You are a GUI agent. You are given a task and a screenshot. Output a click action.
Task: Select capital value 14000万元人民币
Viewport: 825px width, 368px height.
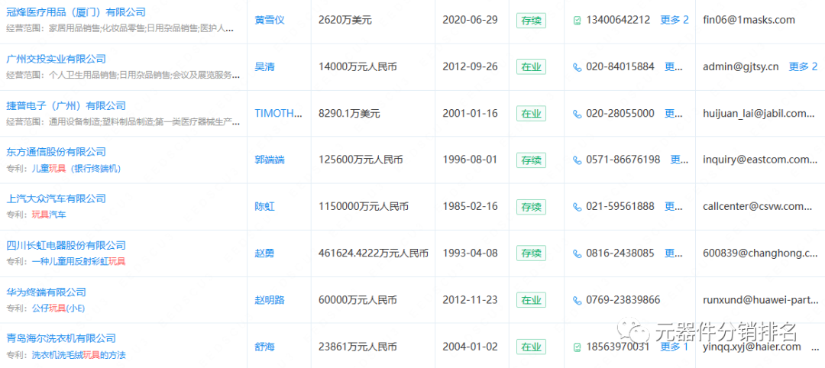357,66
